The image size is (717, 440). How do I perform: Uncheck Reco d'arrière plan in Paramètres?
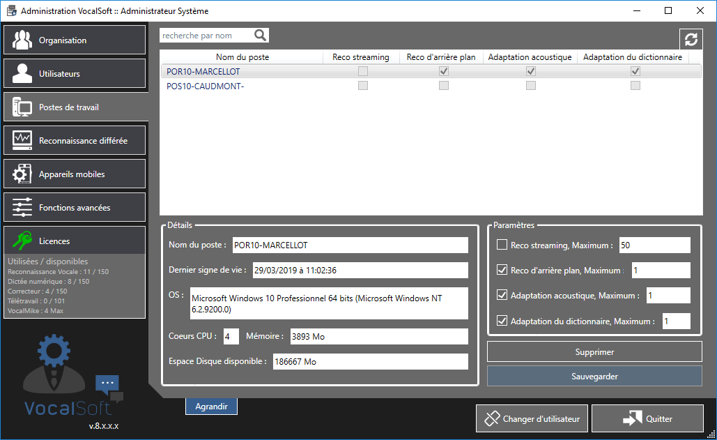point(502,270)
